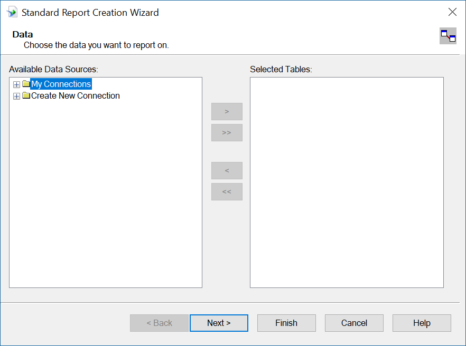Click the My Connections folder icon
The width and height of the screenshot is (466, 346).
(x=26, y=84)
